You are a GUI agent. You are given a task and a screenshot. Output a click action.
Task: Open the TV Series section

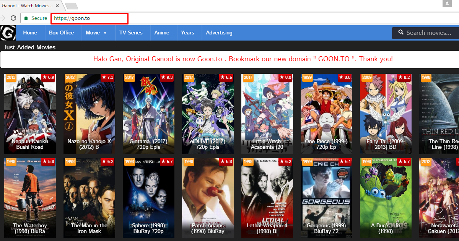click(x=131, y=33)
